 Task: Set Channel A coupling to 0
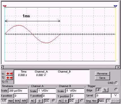click(x=40, y=101)
